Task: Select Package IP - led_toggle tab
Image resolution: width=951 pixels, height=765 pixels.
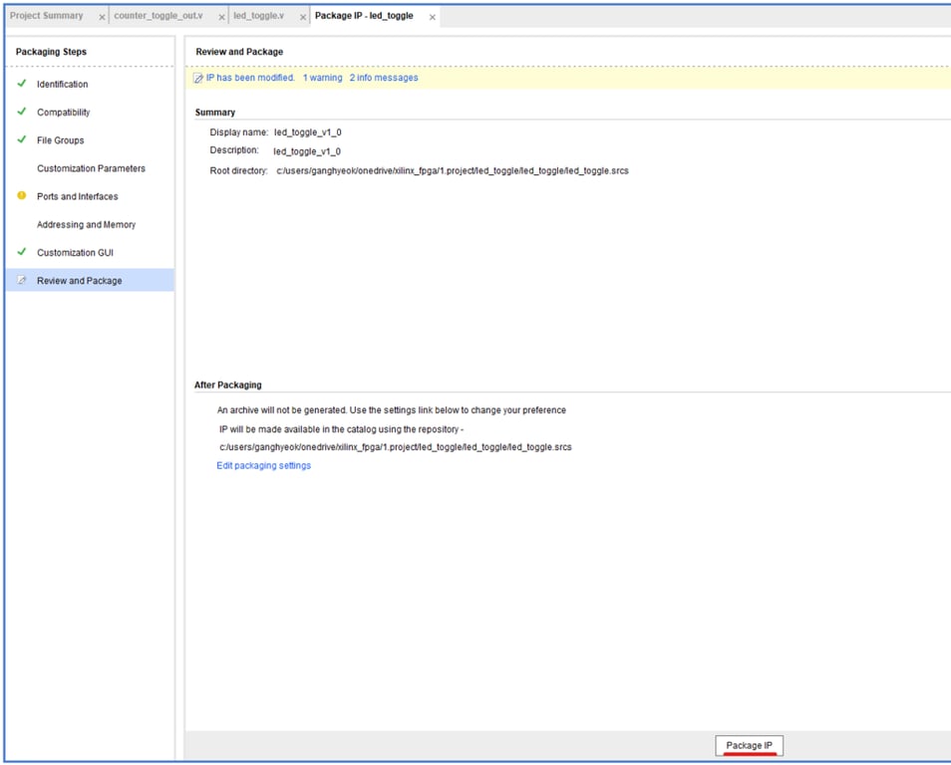Action: [364, 16]
